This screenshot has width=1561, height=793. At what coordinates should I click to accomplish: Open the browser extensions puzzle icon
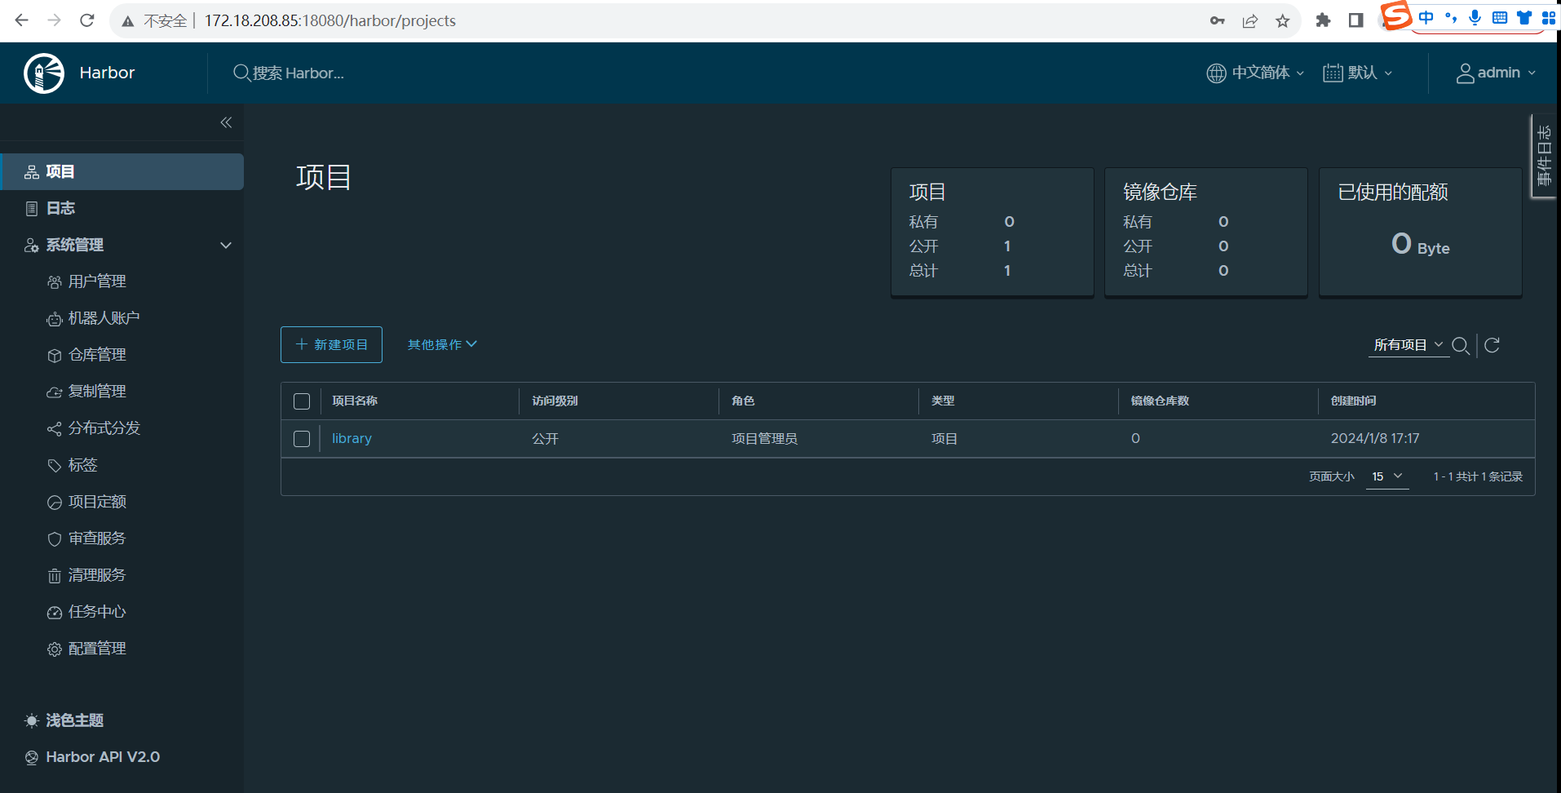tap(1323, 20)
